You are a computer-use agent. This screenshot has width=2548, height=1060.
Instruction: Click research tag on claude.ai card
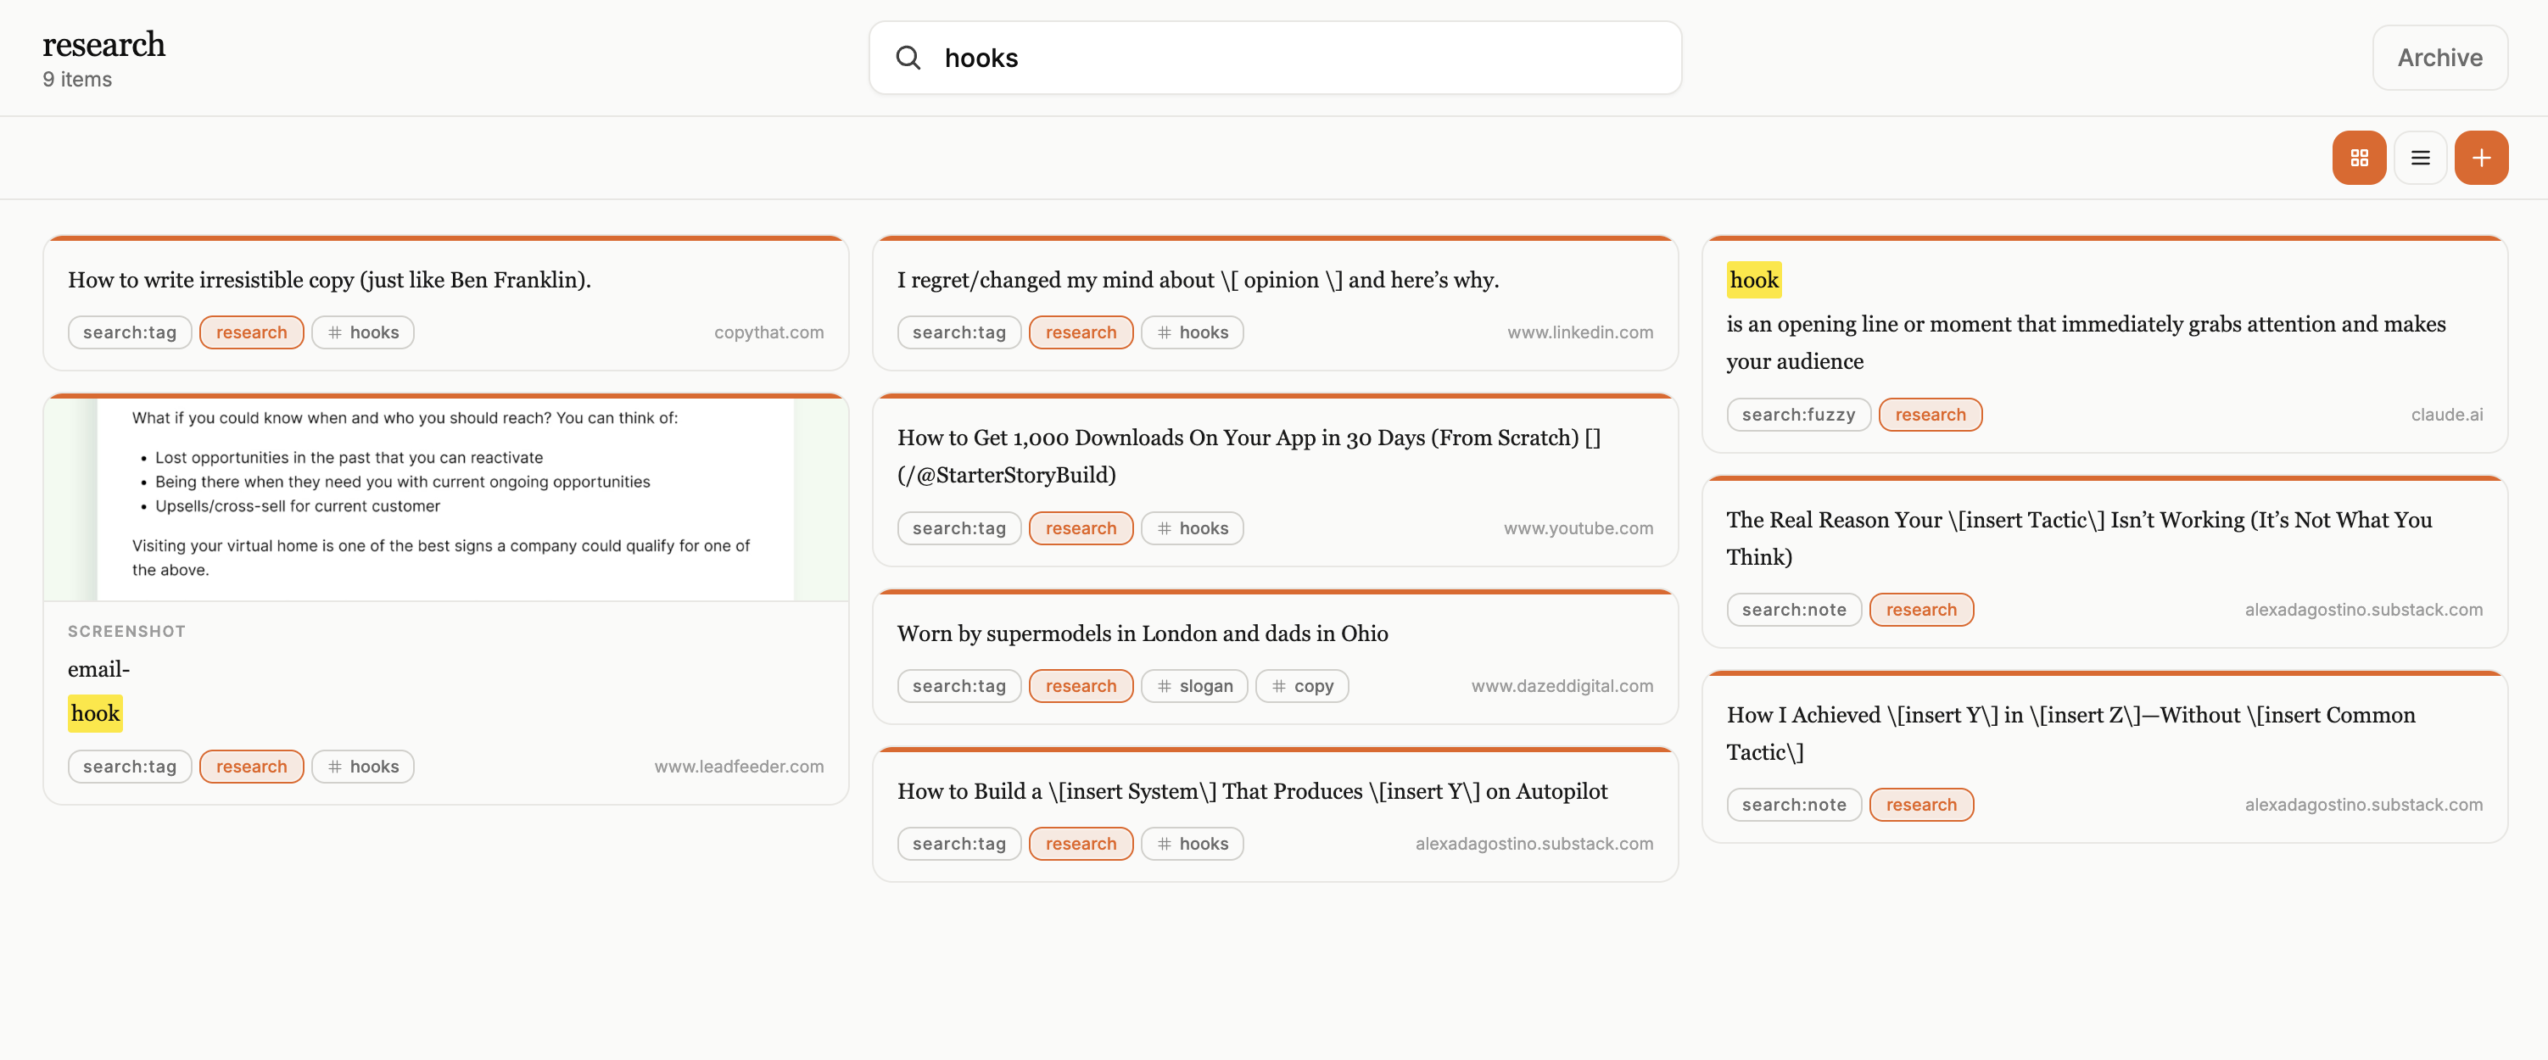point(1930,415)
